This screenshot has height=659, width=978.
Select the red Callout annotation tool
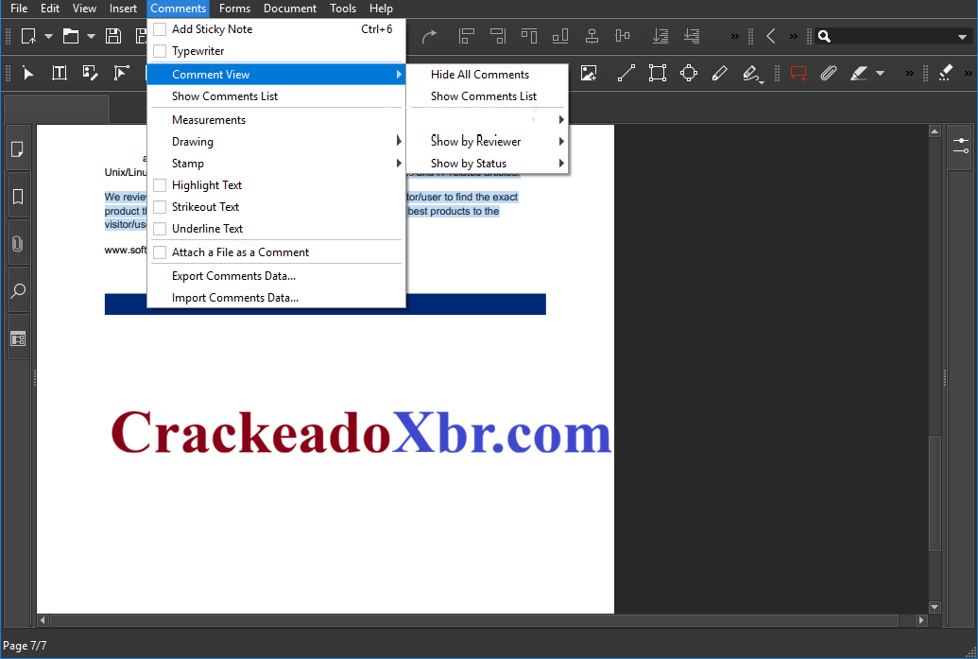pyautogui.click(x=798, y=73)
